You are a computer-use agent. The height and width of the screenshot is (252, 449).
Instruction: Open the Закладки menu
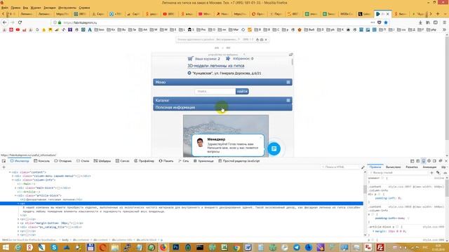[x=50, y=8]
